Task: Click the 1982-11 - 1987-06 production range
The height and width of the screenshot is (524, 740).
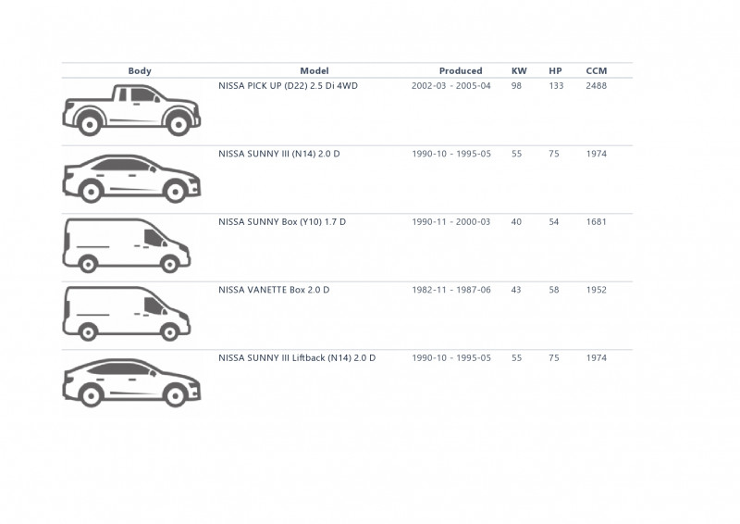Action: coord(451,290)
